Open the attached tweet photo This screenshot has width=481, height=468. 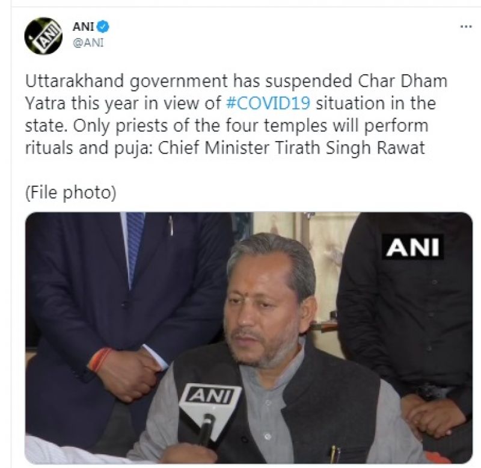click(x=248, y=338)
